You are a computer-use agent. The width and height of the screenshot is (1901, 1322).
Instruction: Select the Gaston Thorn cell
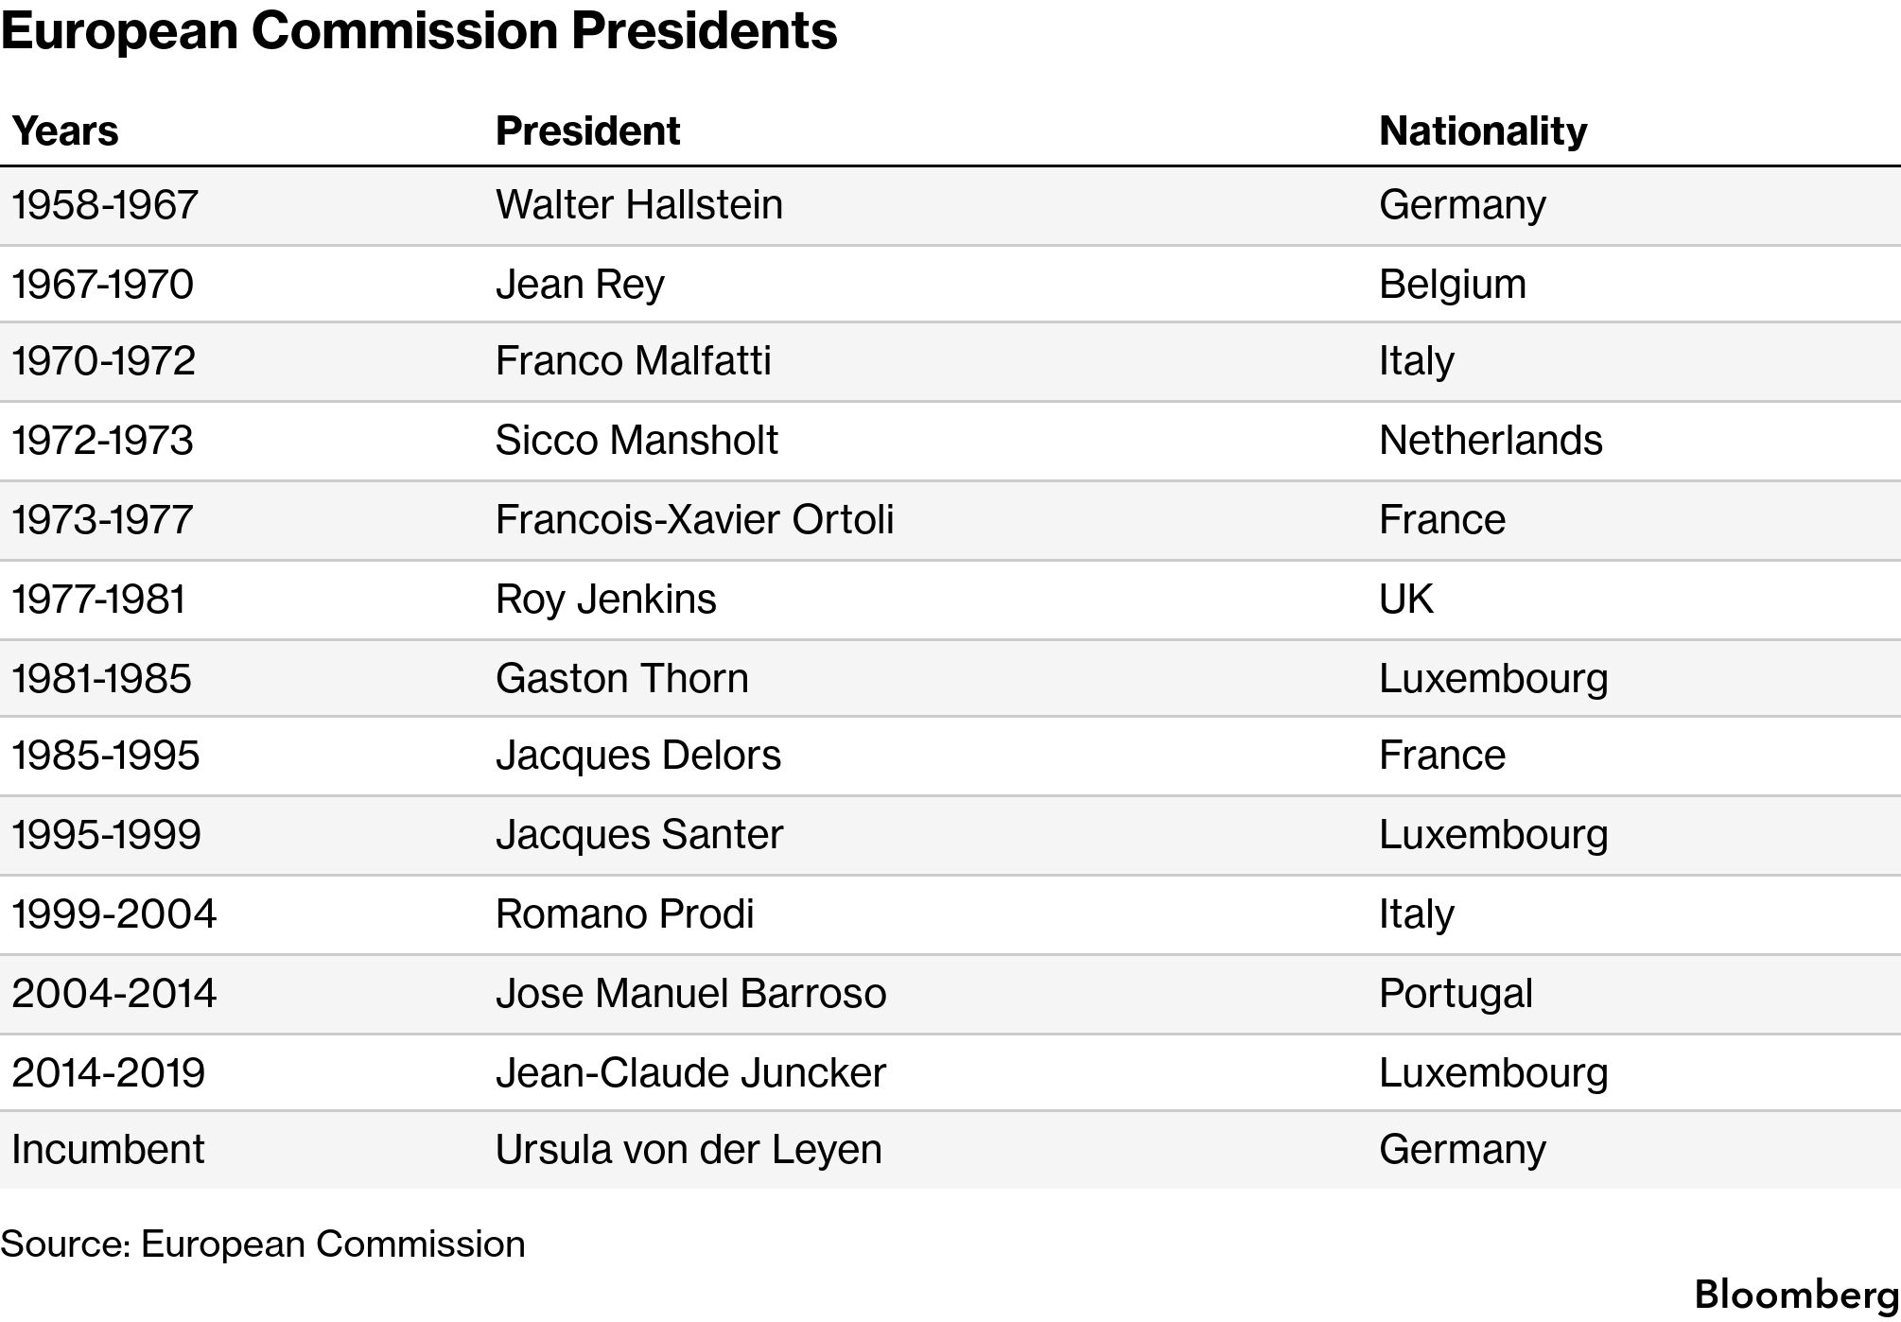[622, 679]
